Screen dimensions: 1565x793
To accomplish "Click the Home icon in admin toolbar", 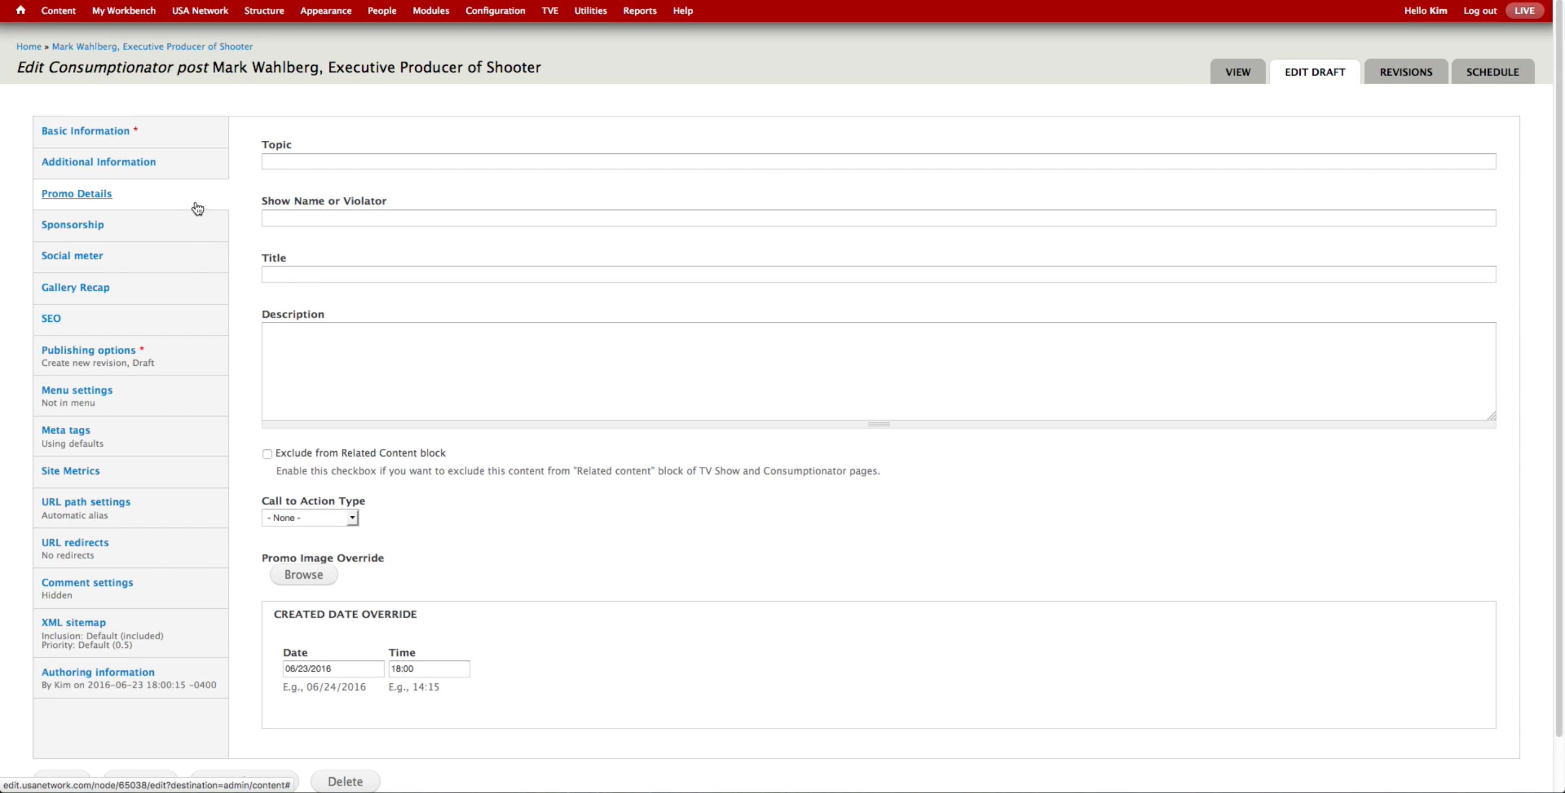I will click(21, 10).
